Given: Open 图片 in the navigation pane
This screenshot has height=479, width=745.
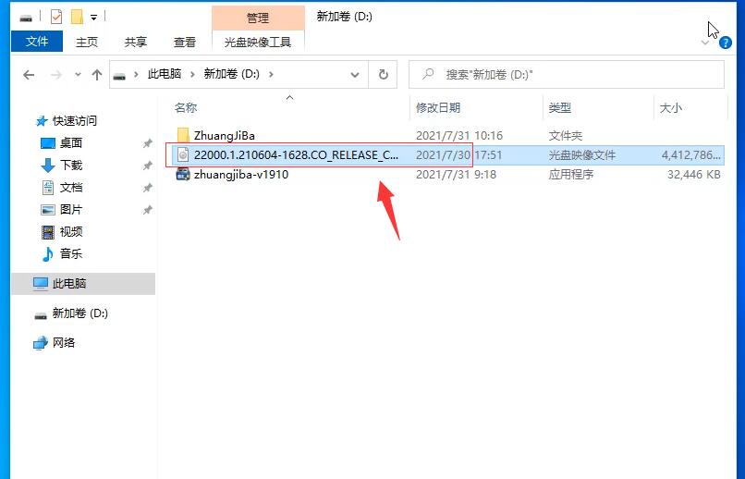Looking at the screenshot, I should coord(71,209).
